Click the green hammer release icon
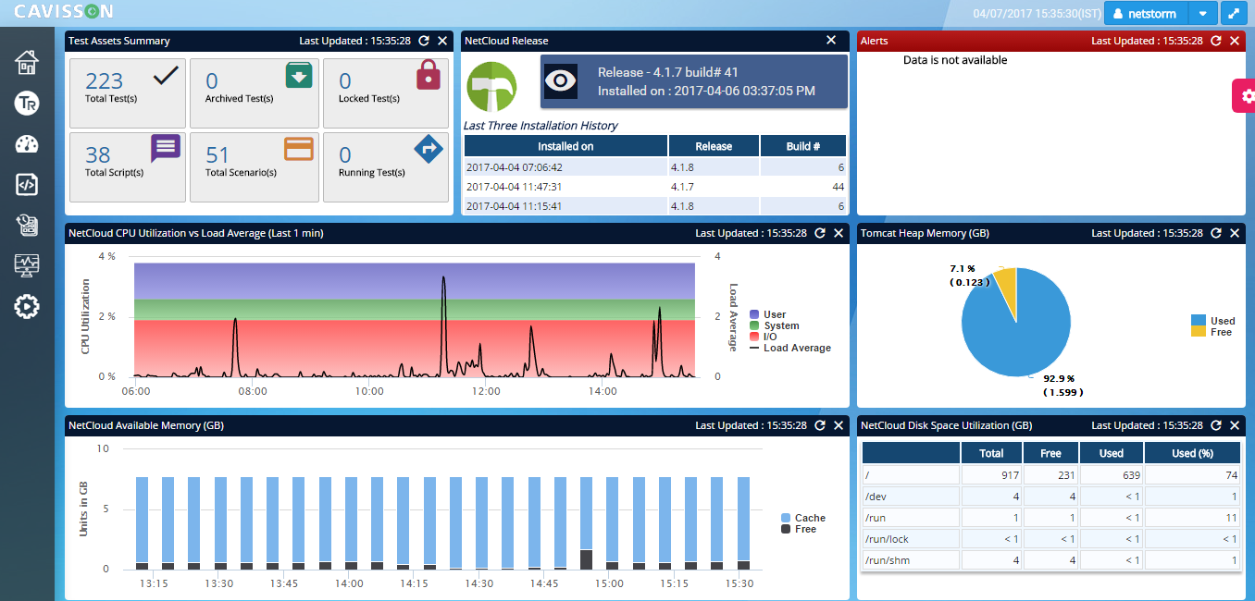The height and width of the screenshot is (601, 1255). pyautogui.click(x=491, y=86)
